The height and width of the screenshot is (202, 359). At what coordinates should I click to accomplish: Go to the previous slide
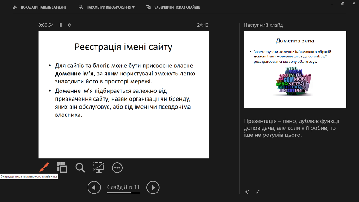tap(94, 188)
